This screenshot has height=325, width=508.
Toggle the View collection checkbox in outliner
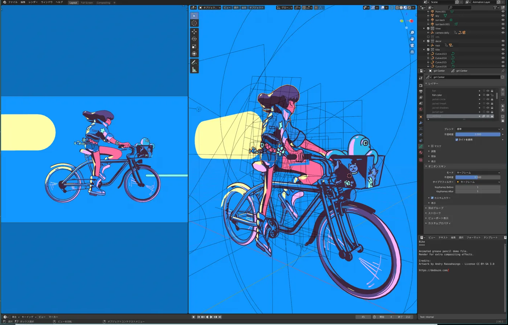point(428,28)
